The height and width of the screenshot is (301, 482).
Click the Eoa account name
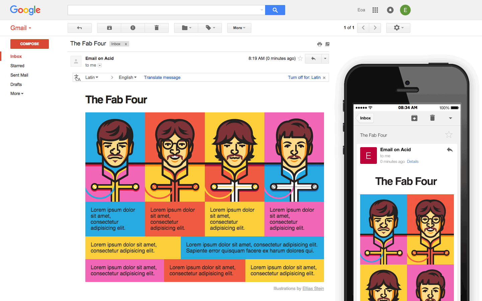click(x=361, y=10)
